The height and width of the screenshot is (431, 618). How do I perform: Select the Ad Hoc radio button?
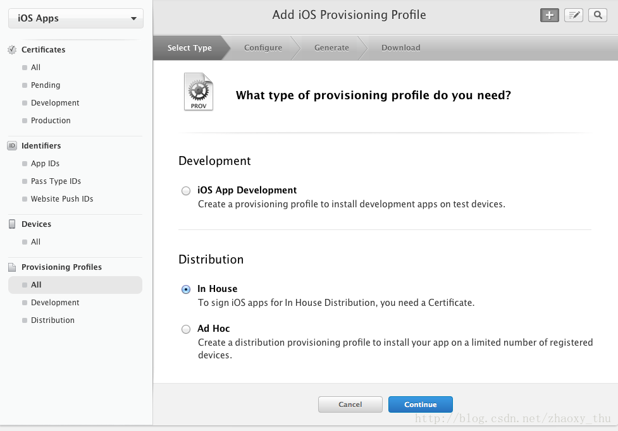click(185, 329)
